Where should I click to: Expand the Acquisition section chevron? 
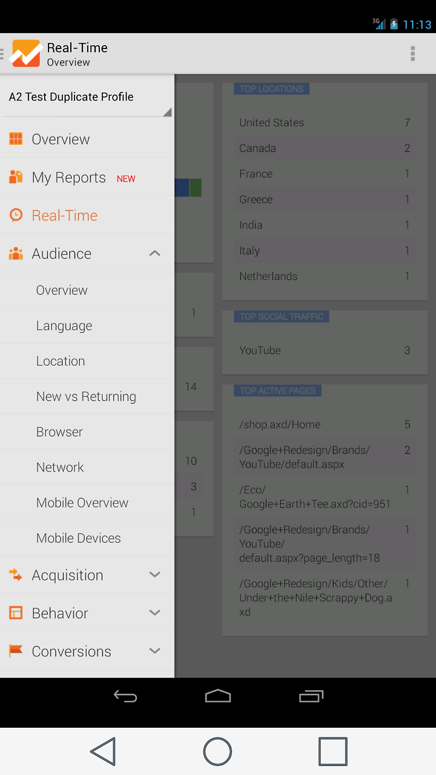point(155,574)
